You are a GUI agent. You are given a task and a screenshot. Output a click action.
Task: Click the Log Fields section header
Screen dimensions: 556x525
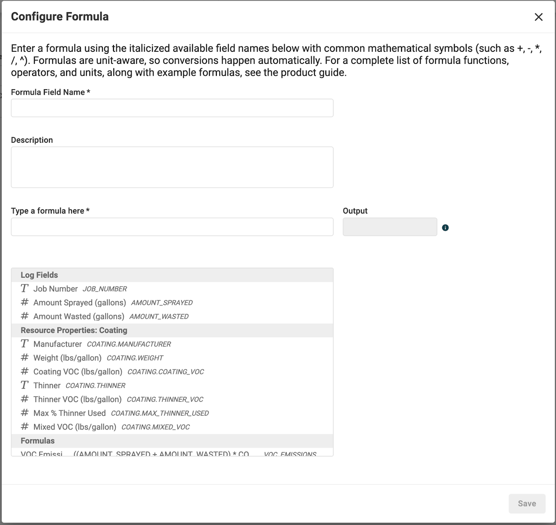point(39,275)
